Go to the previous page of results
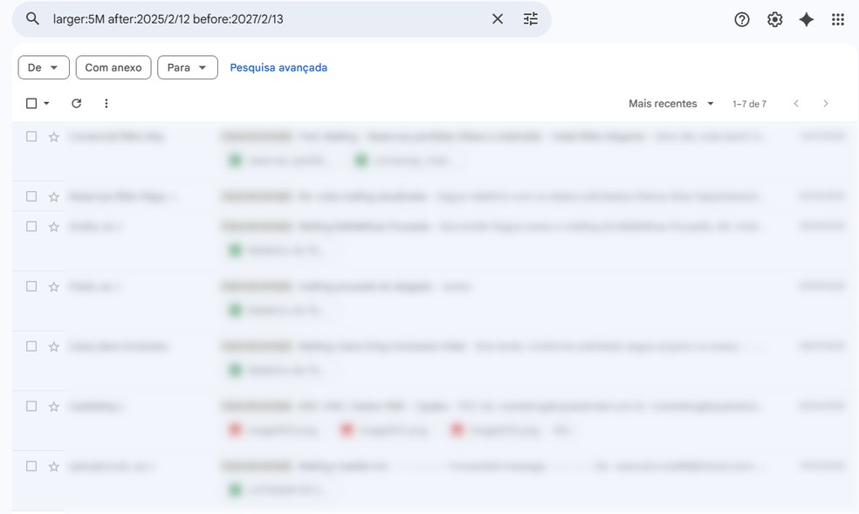The image size is (859, 514). coord(796,104)
